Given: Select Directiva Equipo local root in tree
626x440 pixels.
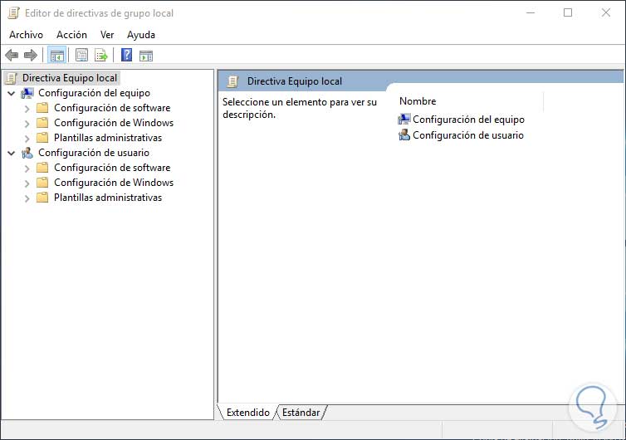Looking at the screenshot, I should click(70, 78).
